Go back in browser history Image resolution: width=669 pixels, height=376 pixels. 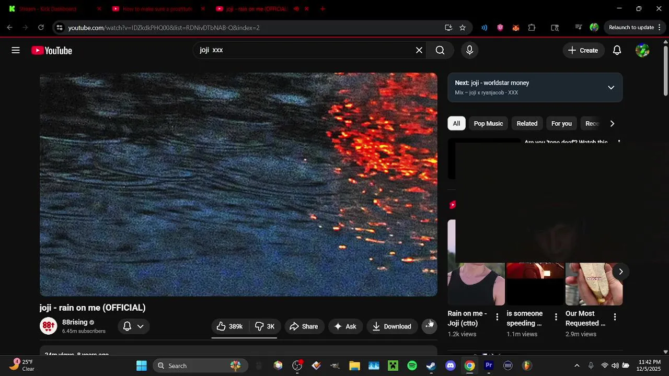[10, 27]
